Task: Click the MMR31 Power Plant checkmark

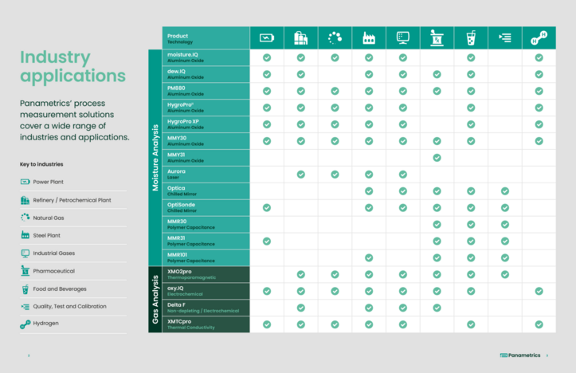Action: 267,241
